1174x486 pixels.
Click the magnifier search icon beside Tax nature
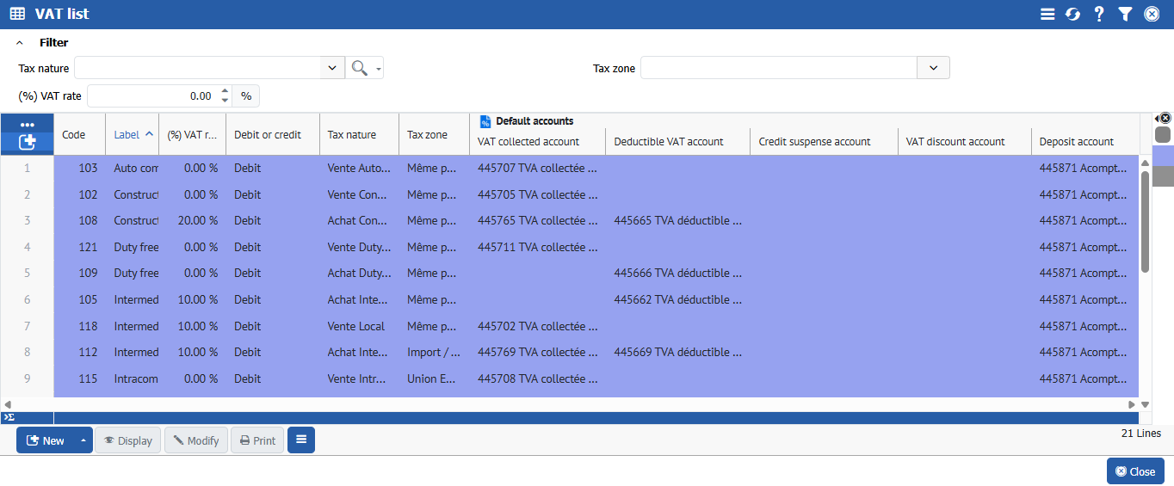click(359, 69)
